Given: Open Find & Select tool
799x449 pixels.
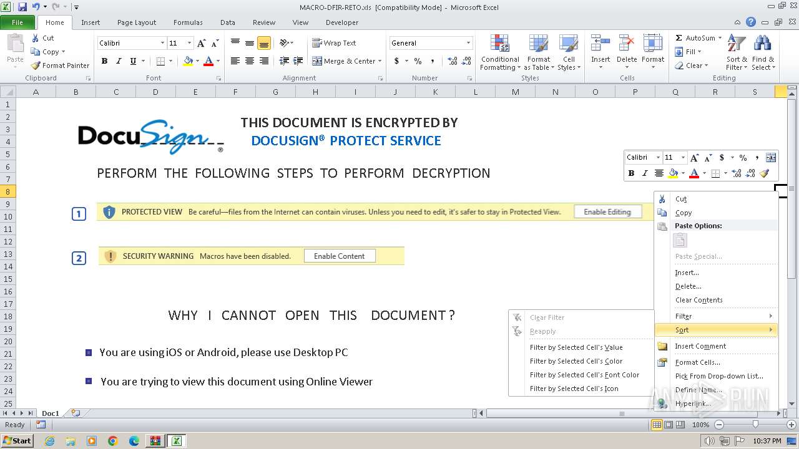Looking at the screenshot, I should 763,52.
